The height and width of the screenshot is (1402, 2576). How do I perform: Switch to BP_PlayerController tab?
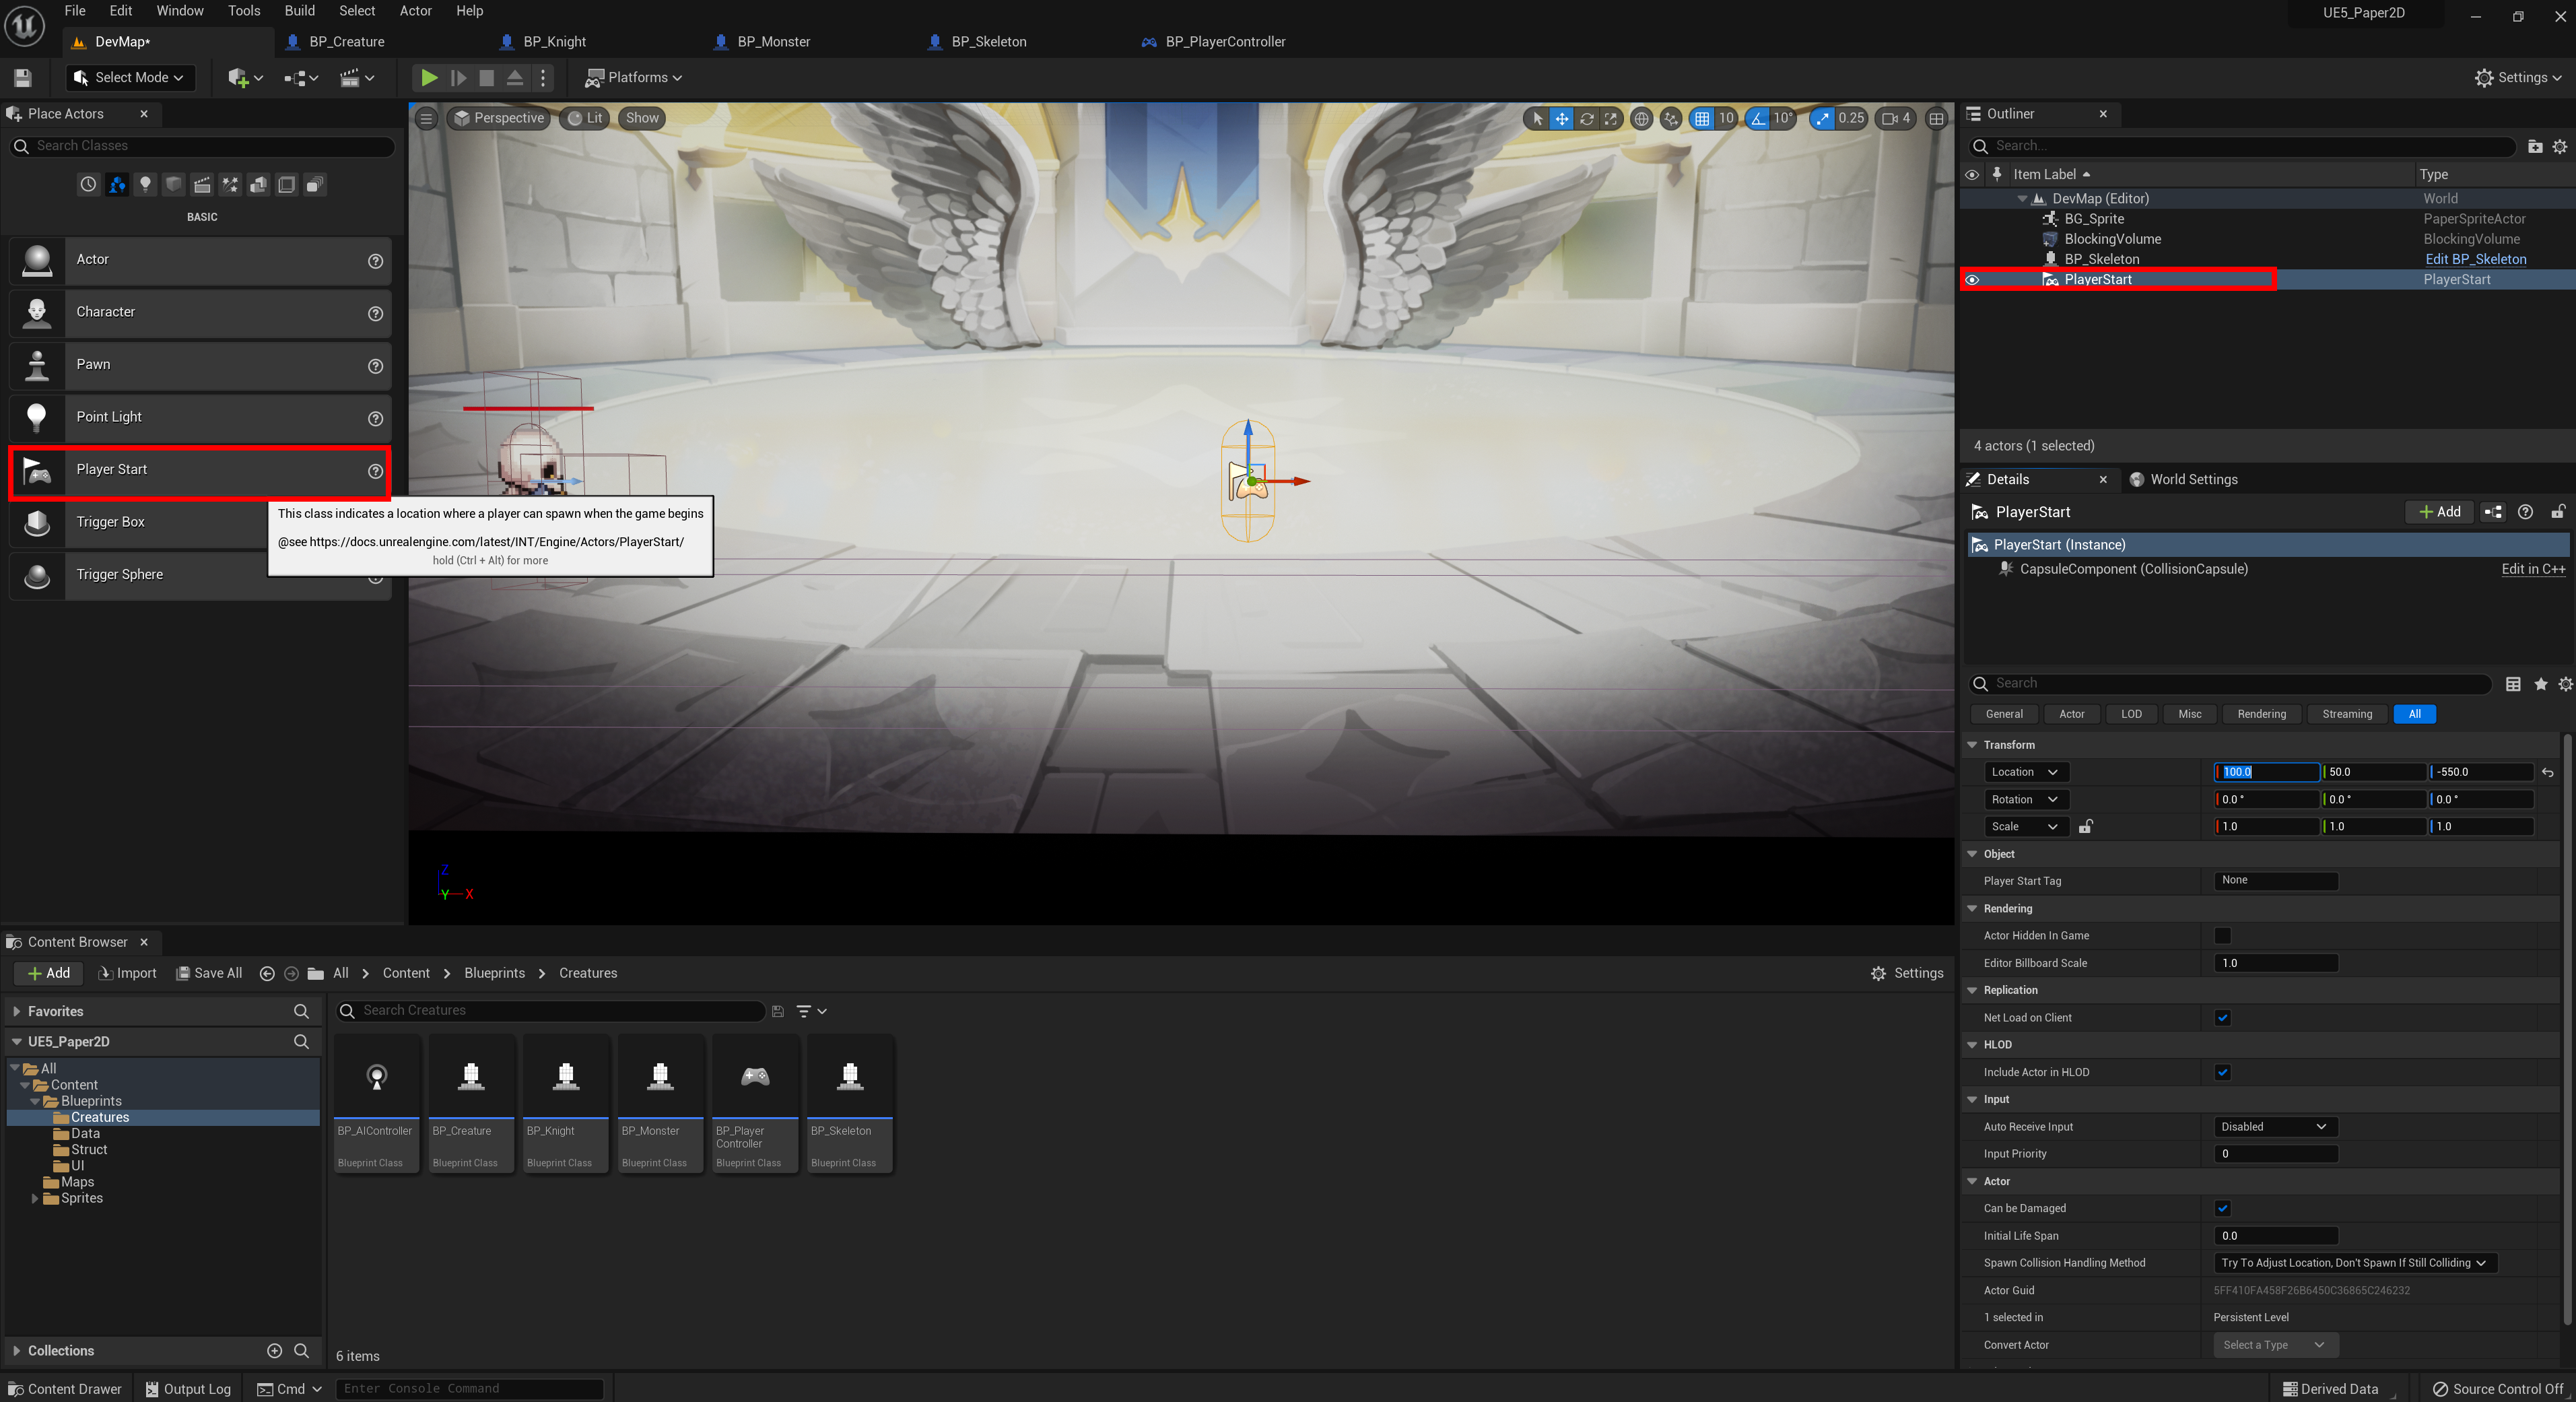pyautogui.click(x=1225, y=42)
